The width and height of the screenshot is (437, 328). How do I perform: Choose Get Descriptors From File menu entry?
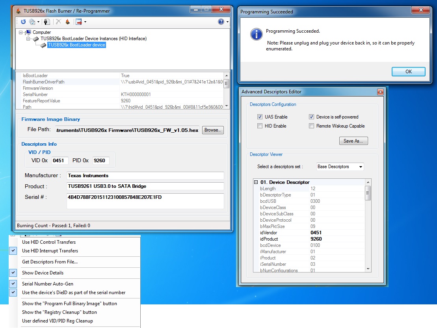click(50, 262)
